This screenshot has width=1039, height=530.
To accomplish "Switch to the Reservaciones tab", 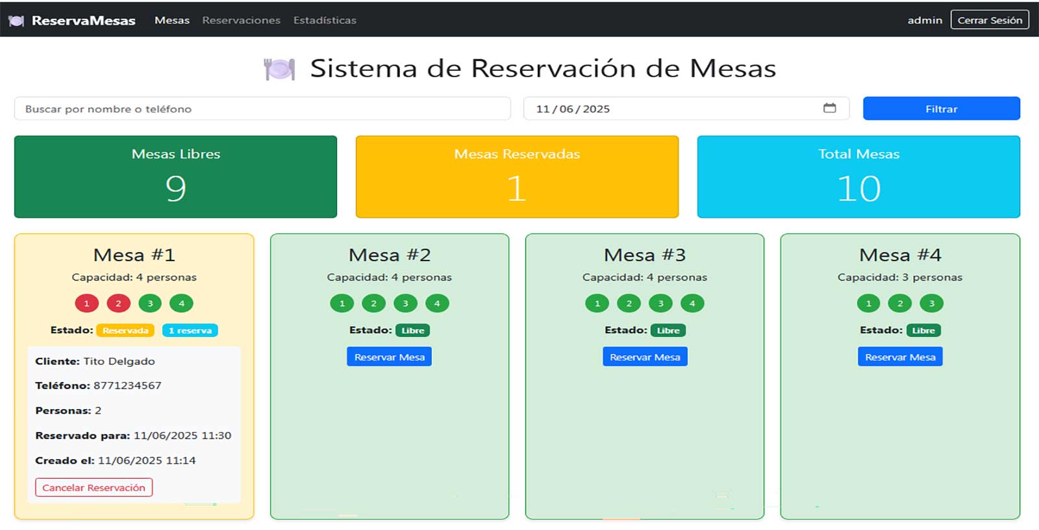I will [241, 20].
